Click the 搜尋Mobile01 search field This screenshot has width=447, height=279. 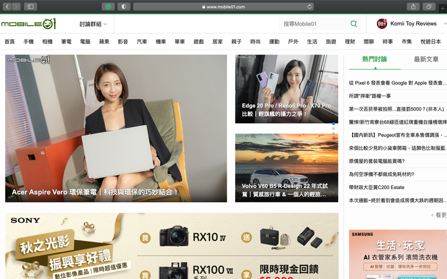tap(315, 24)
